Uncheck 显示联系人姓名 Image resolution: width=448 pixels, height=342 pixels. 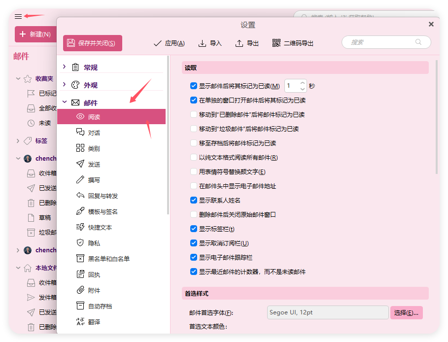click(193, 200)
